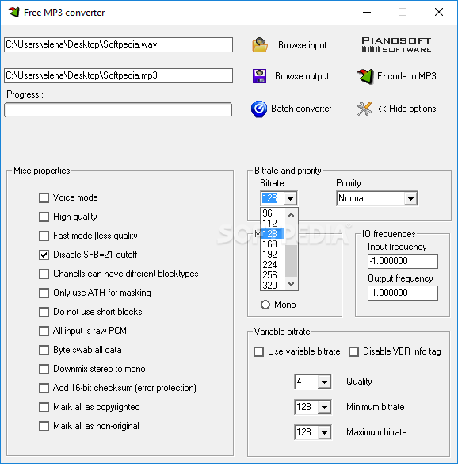This screenshot has width=458, height=464.
Task: Open the Batch converter
Action: [301, 109]
